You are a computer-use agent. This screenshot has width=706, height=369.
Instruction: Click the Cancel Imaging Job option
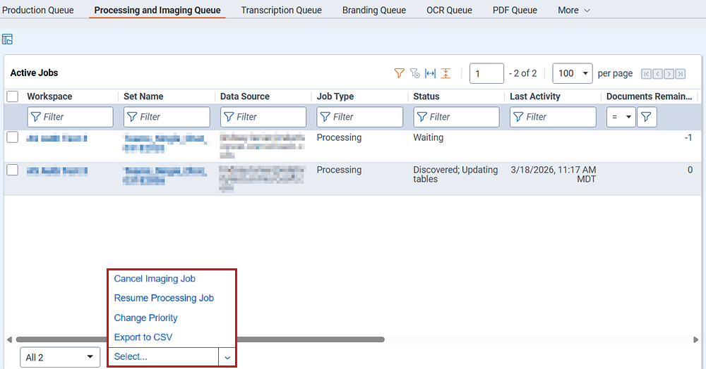(x=155, y=279)
